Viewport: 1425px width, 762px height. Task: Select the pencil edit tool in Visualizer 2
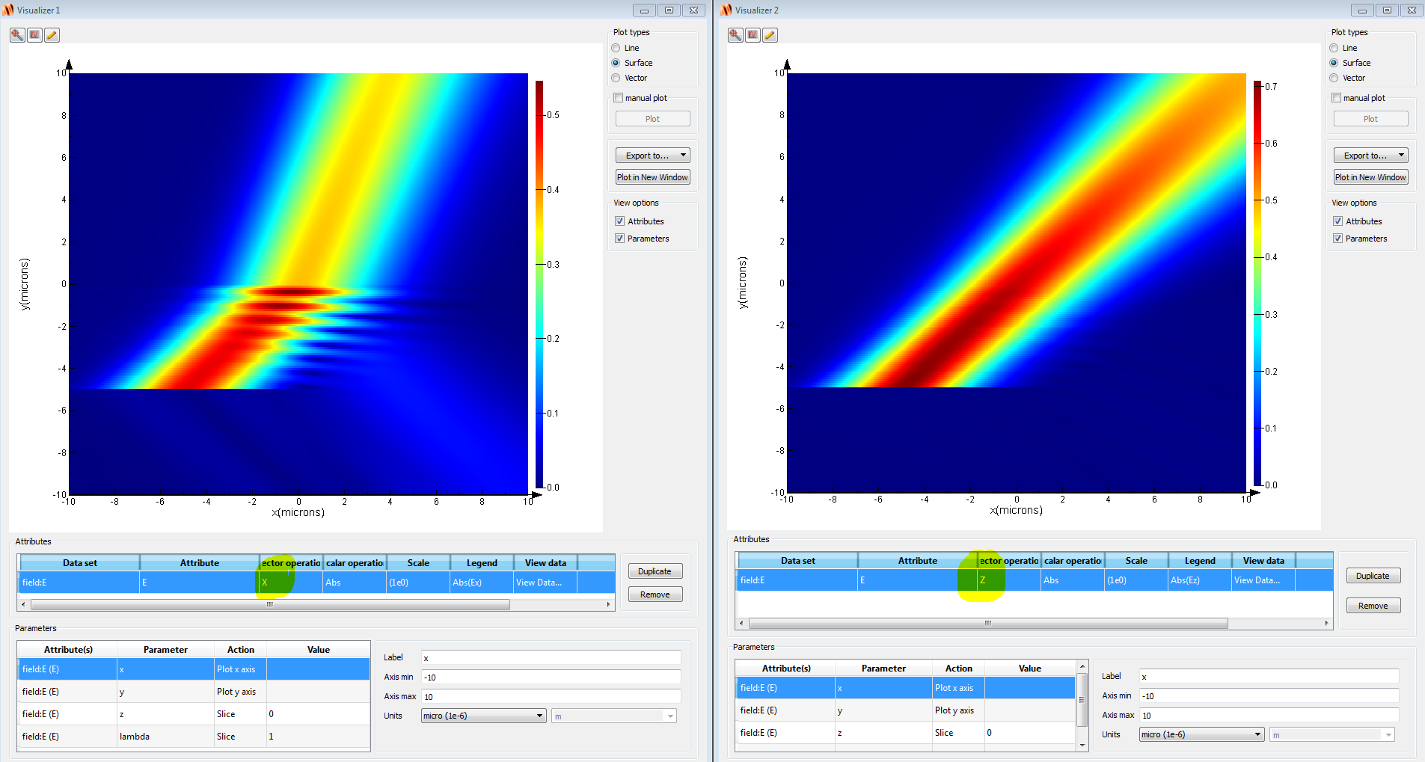(770, 35)
